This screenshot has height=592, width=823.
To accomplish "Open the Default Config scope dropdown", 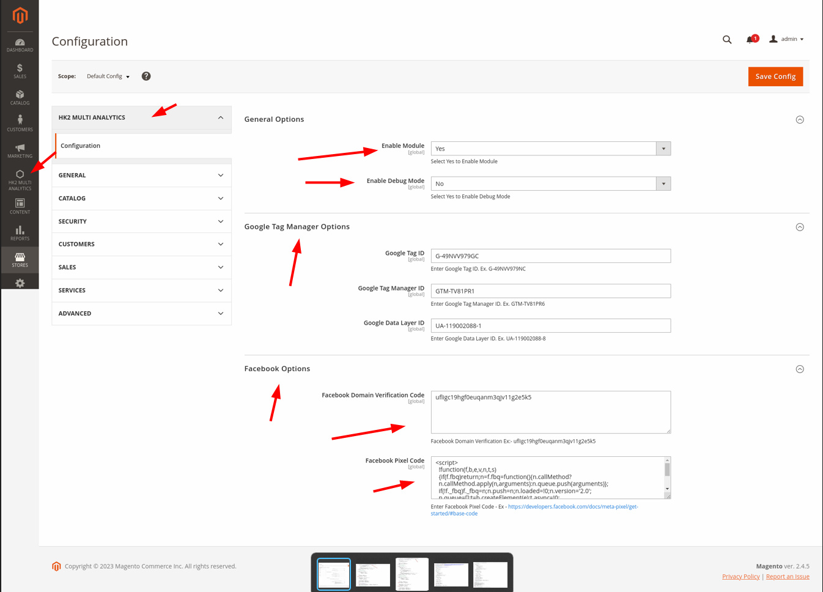I will click(x=108, y=76).
